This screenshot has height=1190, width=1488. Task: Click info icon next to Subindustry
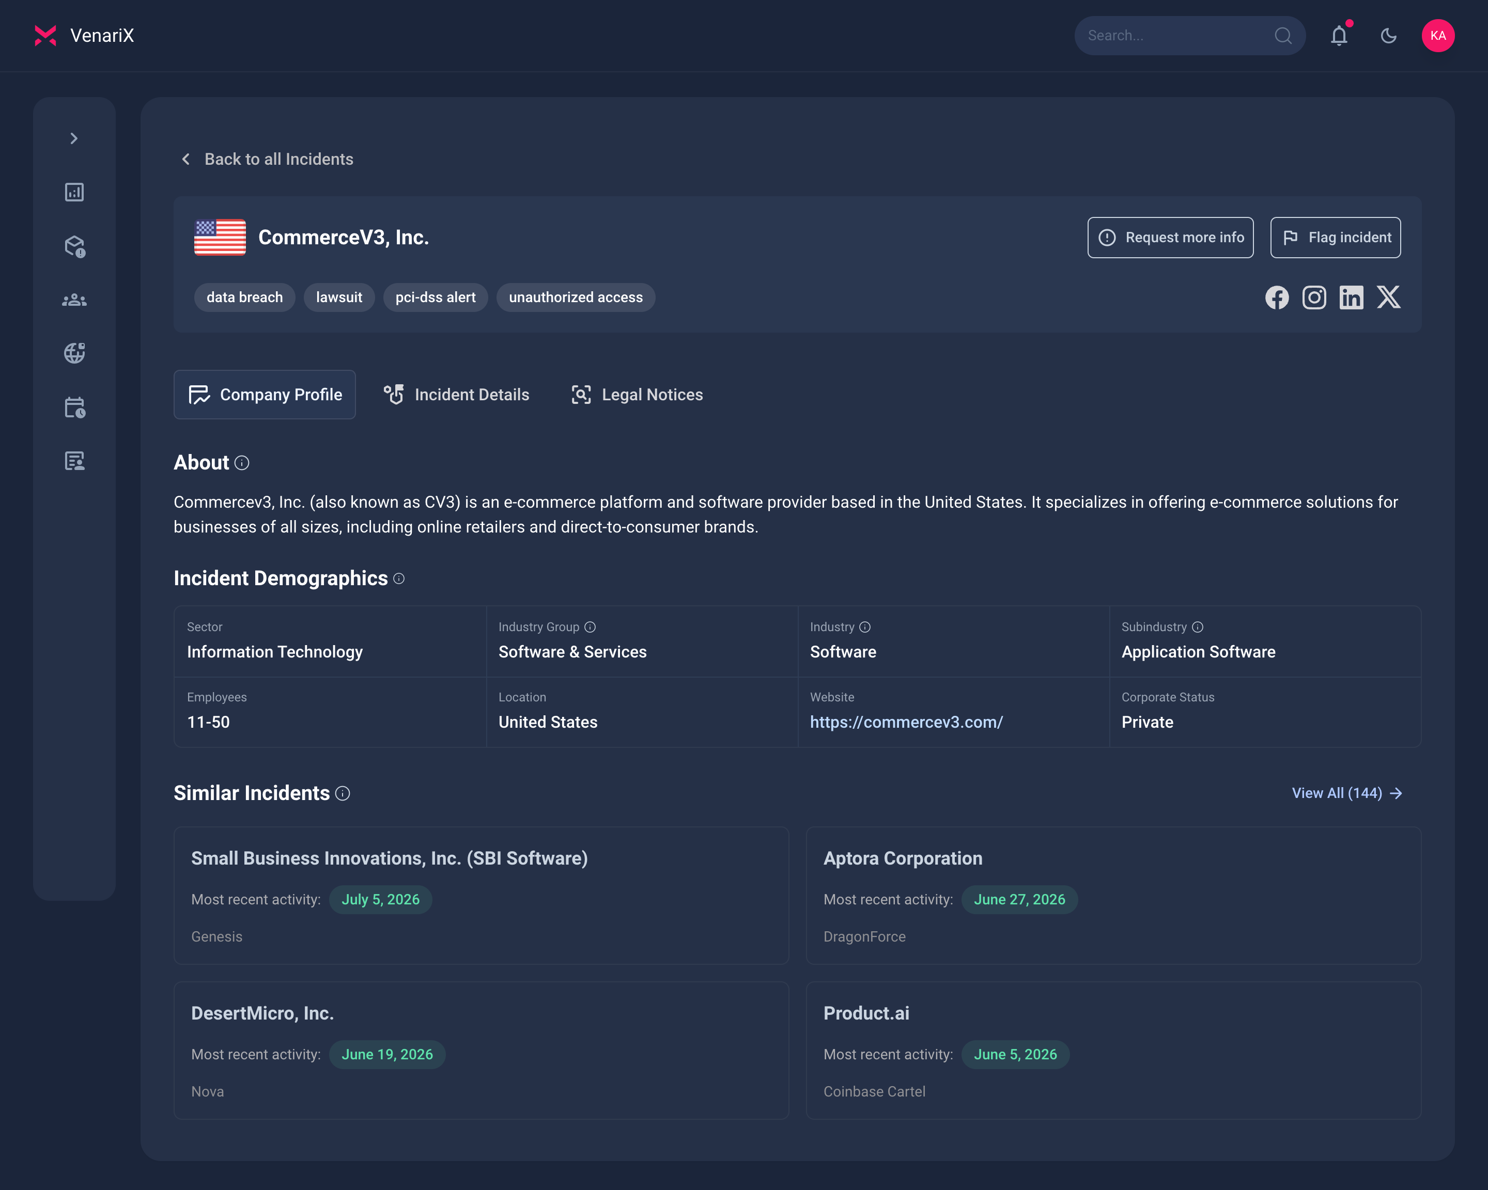tap(1198, 627)
